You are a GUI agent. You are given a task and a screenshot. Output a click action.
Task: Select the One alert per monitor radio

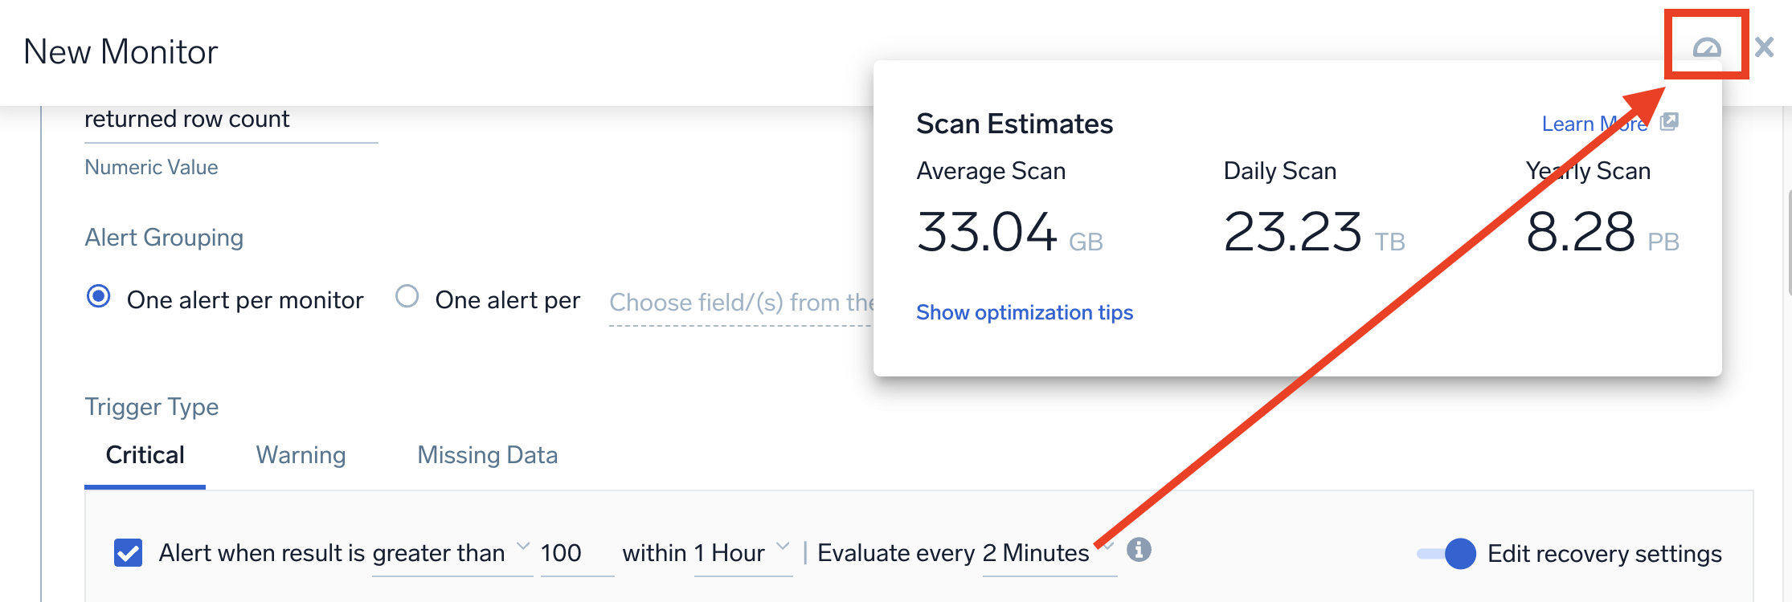(x=97, y=296)
